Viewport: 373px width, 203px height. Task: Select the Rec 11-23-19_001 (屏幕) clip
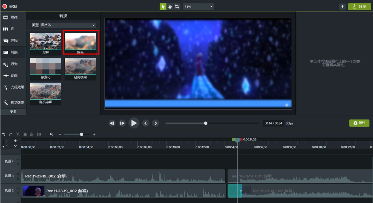(300, 191)
